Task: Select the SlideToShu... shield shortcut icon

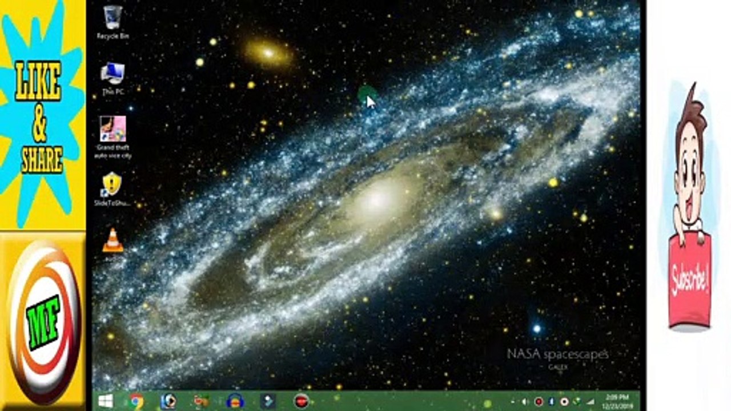Action: [113, 189]
